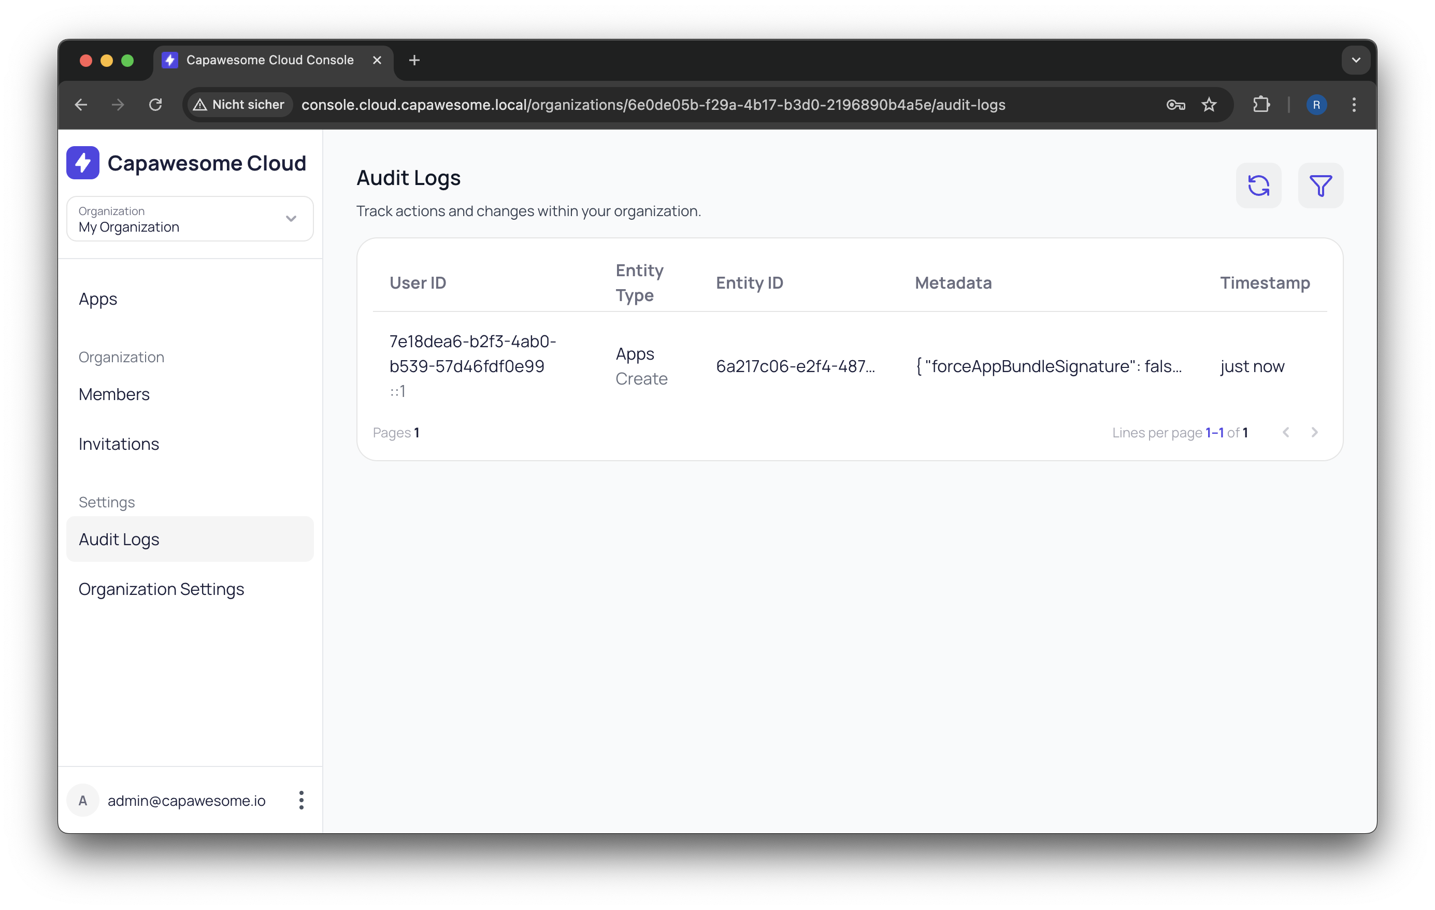Reload the page from the browser toolbar

[155, 105]
